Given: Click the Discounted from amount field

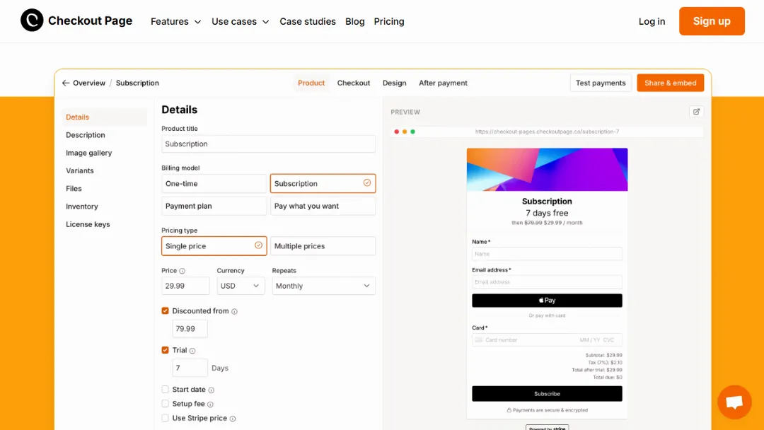Looking at the screenshot, I should coord(190,329).
